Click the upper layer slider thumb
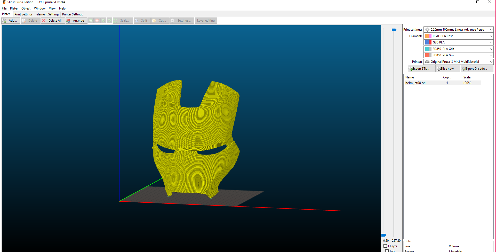 pos(394,30)
